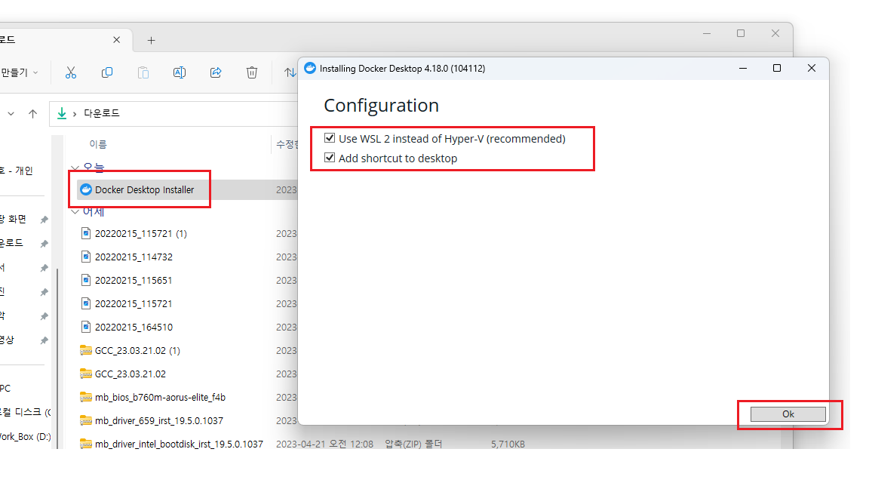869x489 pixels.
Task: Toggle Use WSL 2 instead of Hyper-V checkbox
Action: pyautogui.click(x=330, y=138)
